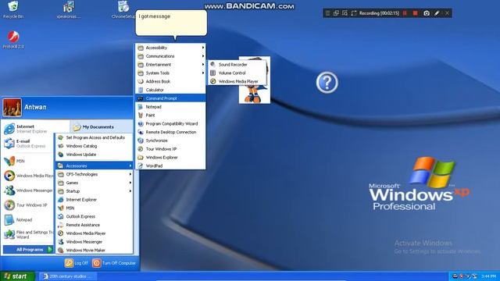Image resolution: width=500 pixels, height=281 pixels.
Task: Click Log Off button
Action: pyautogui.click(x=77, y=263)
